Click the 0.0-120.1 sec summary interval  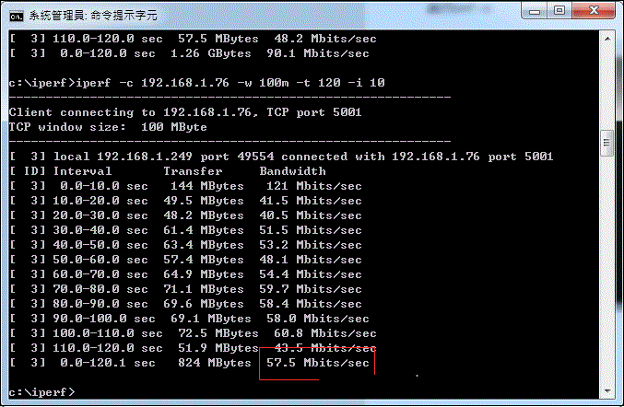point(108,363)
